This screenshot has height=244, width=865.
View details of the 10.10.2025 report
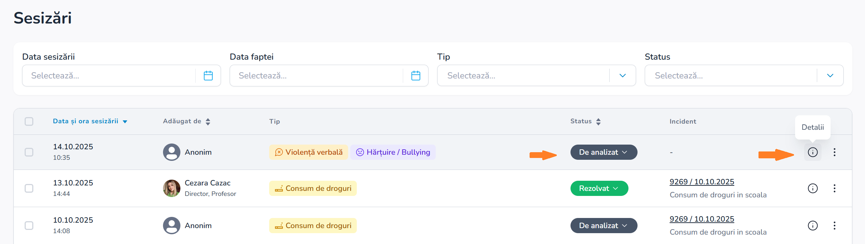click(813, 226)
